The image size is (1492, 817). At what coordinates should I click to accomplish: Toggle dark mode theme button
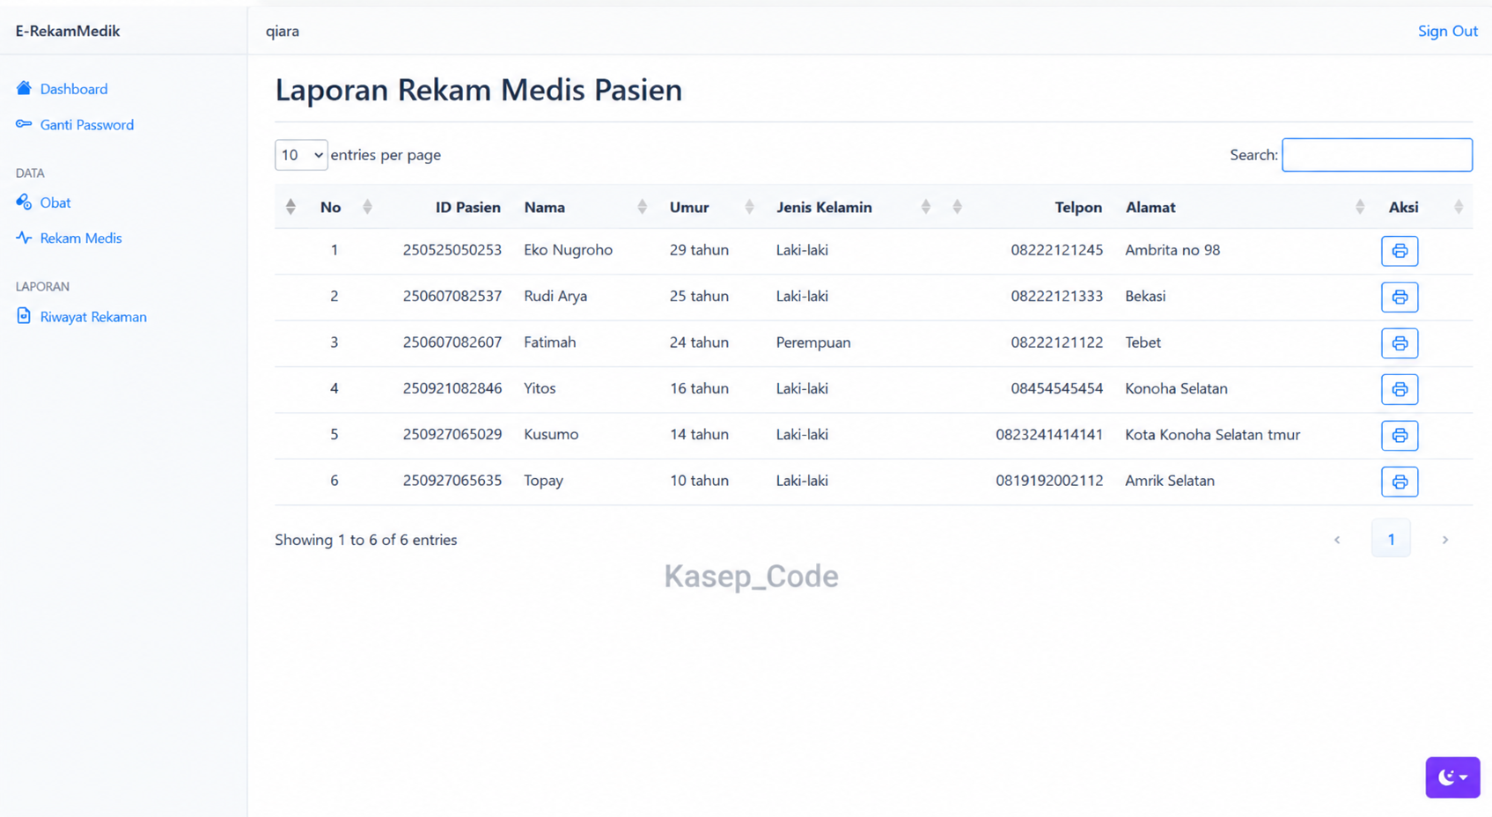1452,777
